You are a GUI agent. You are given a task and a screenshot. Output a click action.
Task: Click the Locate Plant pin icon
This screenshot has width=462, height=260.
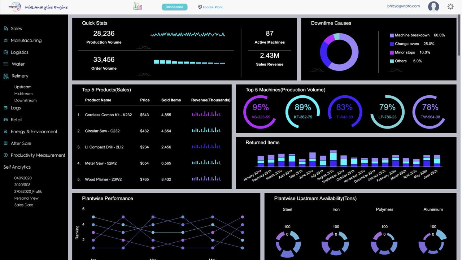pyautogui.click(x=200, y=7)
